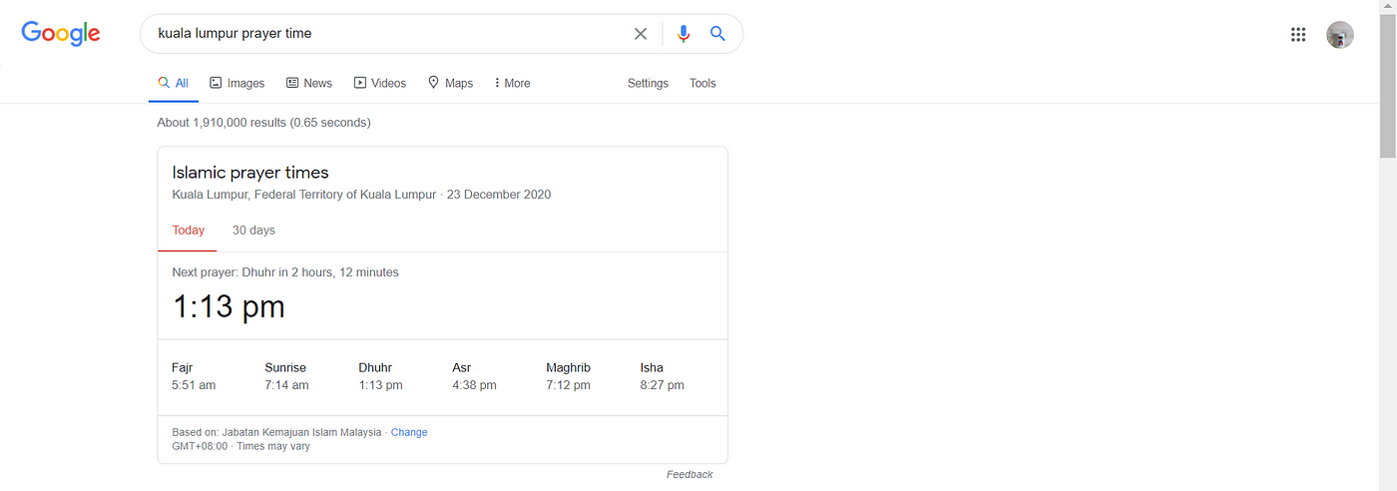Switch to Images results tab
The image size is (1397, 491).
pos(236,83)
